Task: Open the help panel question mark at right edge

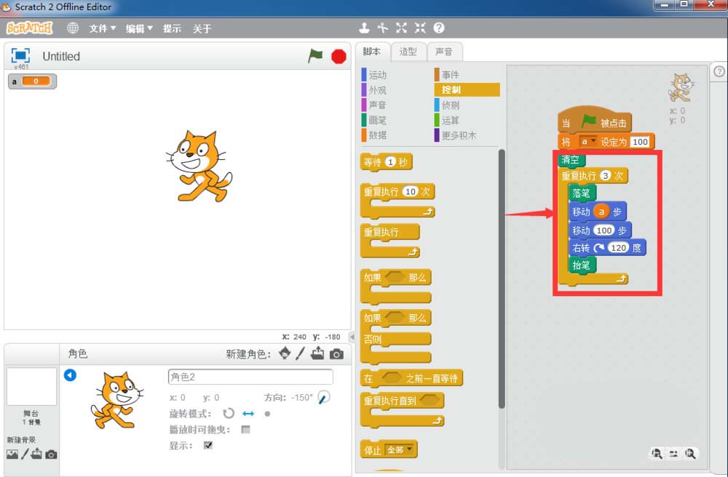Action: pyautogui.click(x=719, y=71)
